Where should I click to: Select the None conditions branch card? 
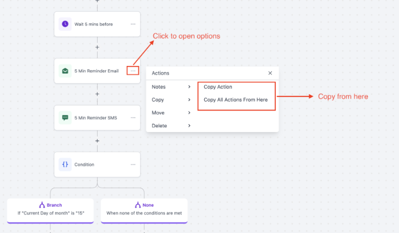click(x=144, y=209)
